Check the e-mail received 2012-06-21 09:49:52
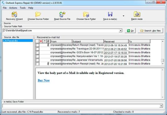This screenshot has width=167, height=115. (37, 49)
